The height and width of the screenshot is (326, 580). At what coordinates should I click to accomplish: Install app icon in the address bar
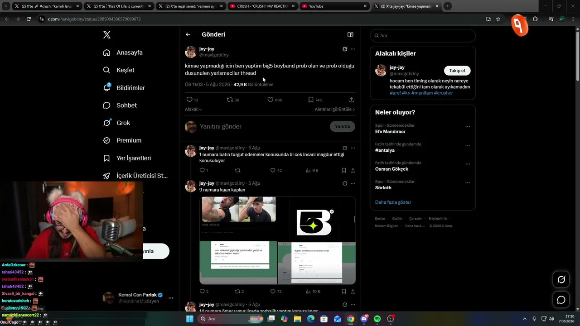click(488, 19)
